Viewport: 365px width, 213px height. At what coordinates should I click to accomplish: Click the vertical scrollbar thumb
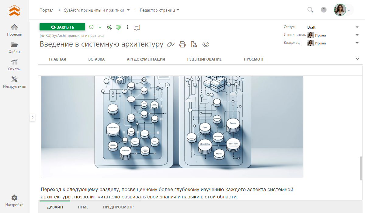click(x=361, y=168)
